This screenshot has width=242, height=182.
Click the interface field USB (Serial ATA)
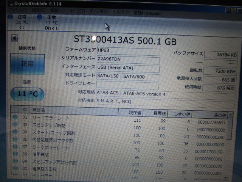pos(128,68)
